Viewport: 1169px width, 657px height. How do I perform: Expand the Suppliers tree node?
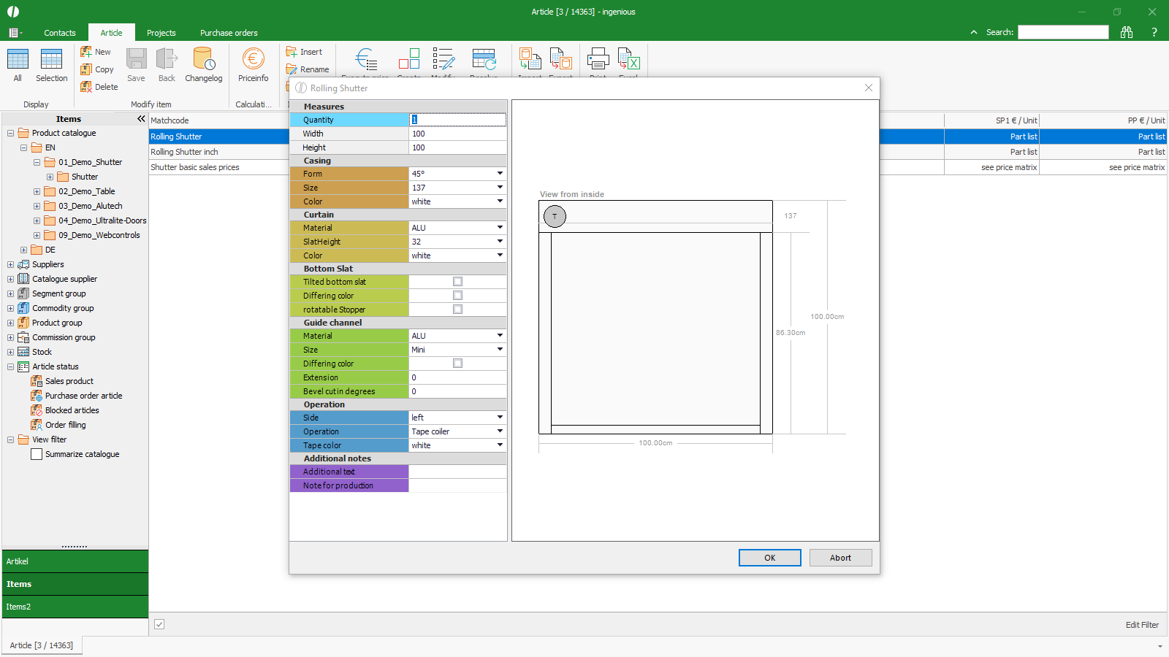pyautogui.click(x=10, y=264)
